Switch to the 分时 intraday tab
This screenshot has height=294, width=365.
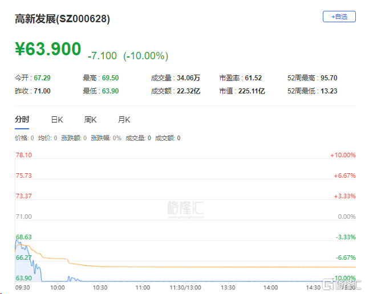click(22, 120)
